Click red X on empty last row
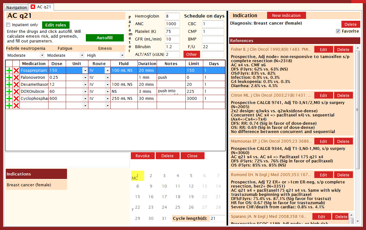The image size is (366, 230). (16, 106)
